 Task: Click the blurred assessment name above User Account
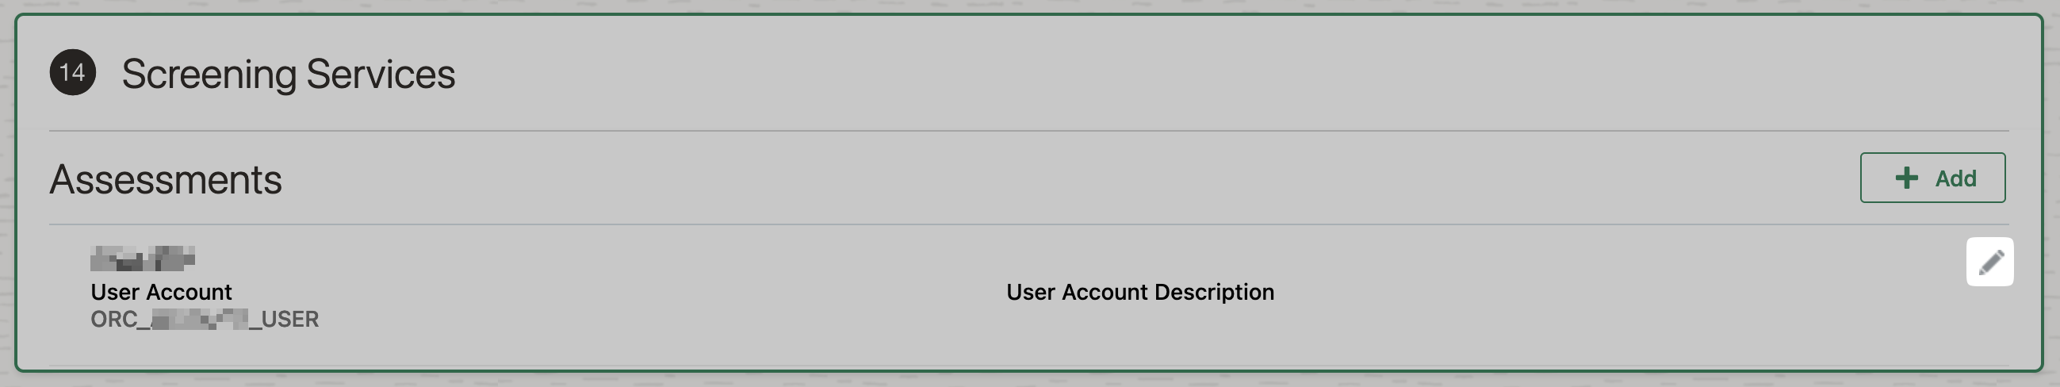(143, 259)
